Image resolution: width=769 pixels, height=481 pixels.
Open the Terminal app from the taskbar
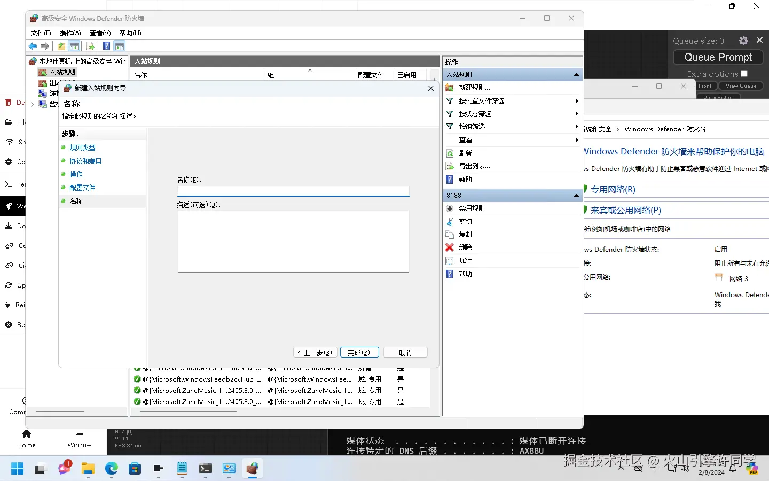pyautogui.click(x=205, y=469)
